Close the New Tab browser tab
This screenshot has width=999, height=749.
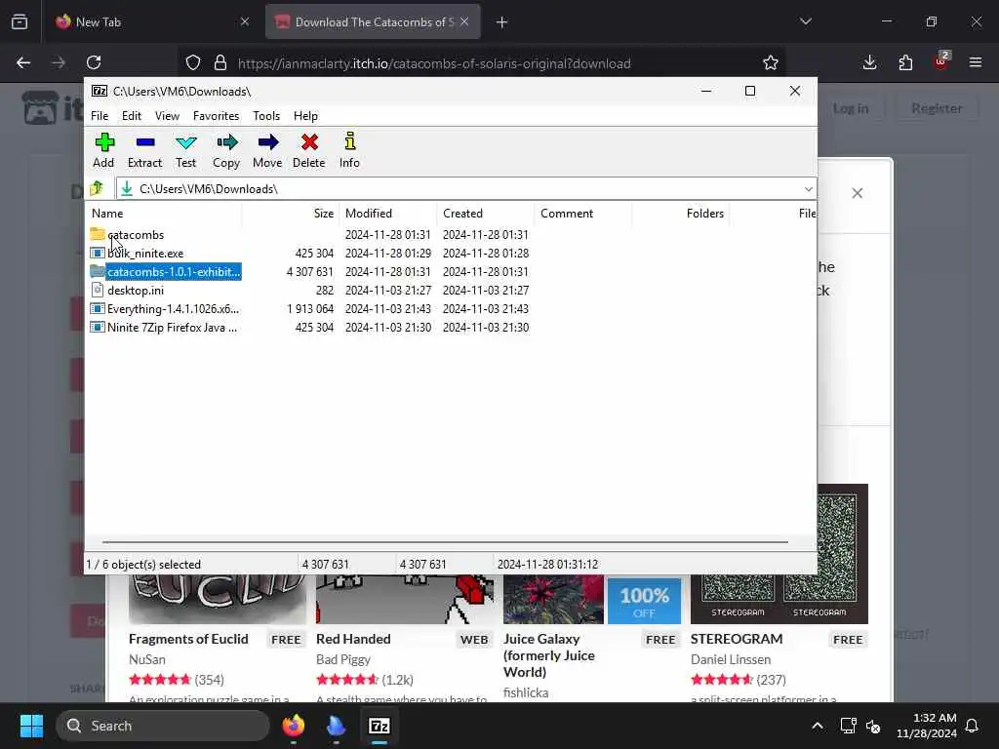tap(245, 21)
